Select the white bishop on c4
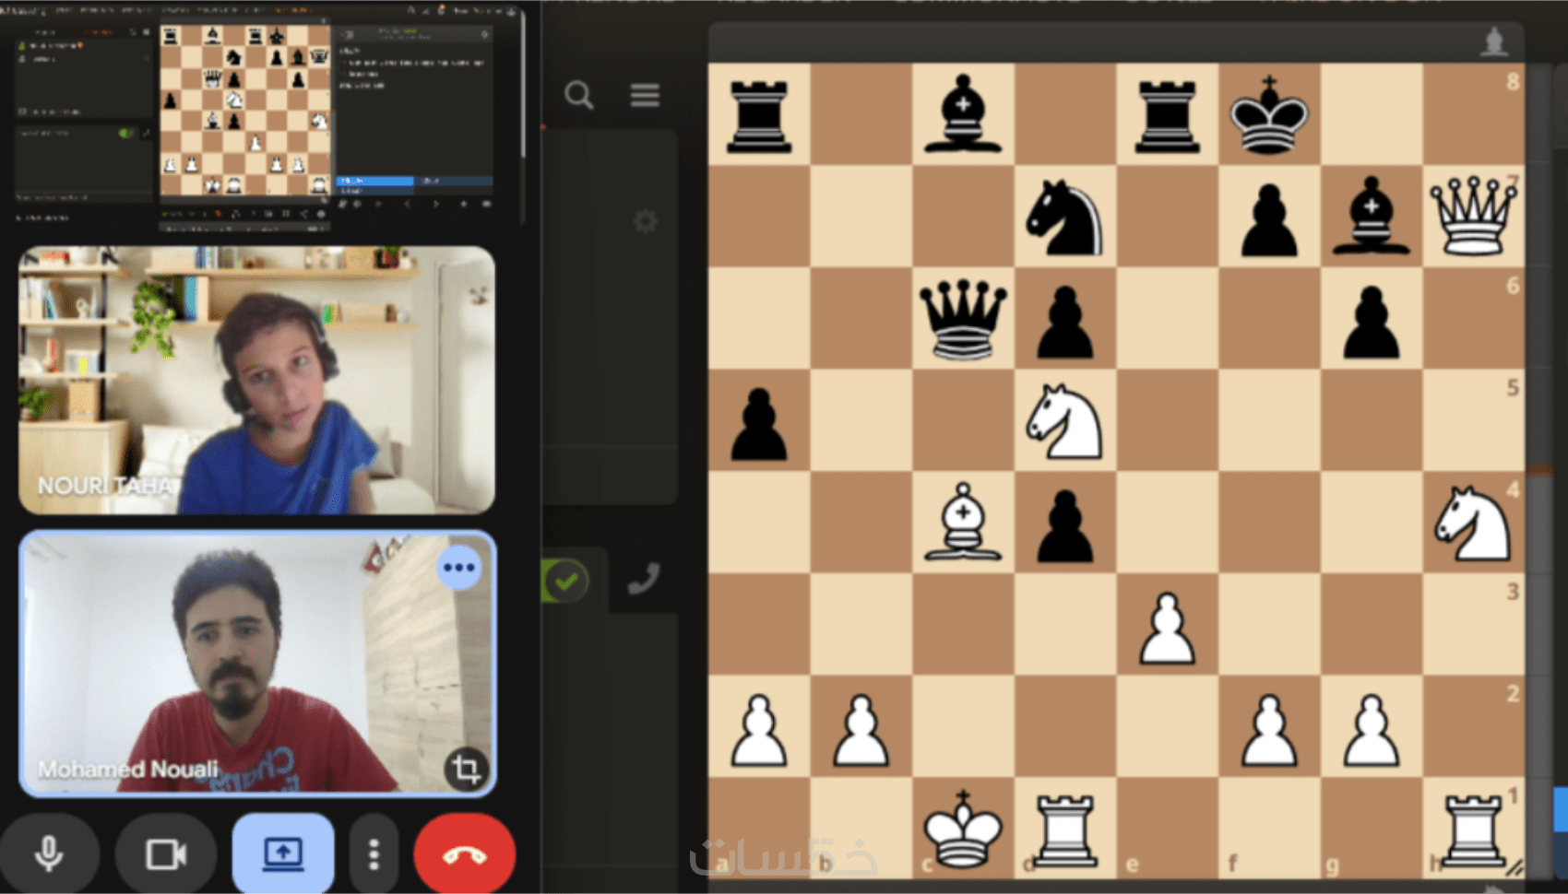Viewport: 1568px width, 894px height. tap(963, 522)
